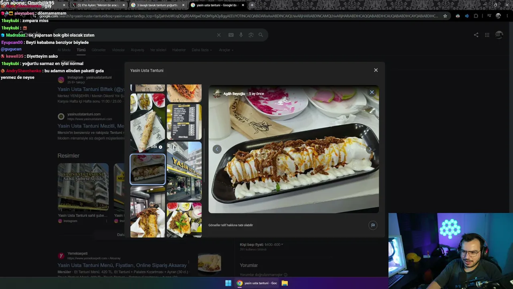Expand the Kişi başı fiyat dropdown
Viewport: 513px width, 289px height.
(x=261, y=244)
